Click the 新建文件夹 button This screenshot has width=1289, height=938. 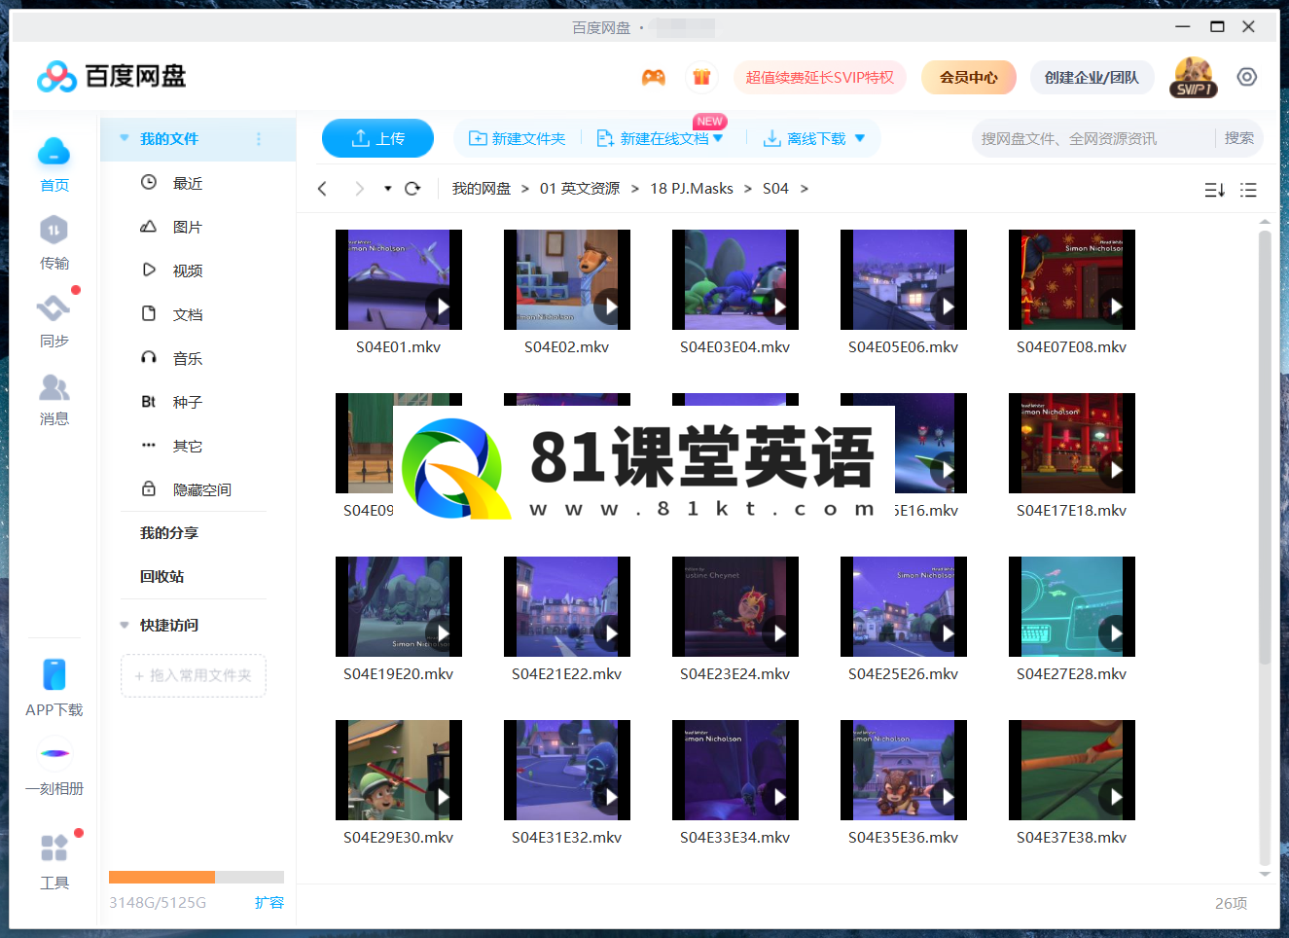518,138
